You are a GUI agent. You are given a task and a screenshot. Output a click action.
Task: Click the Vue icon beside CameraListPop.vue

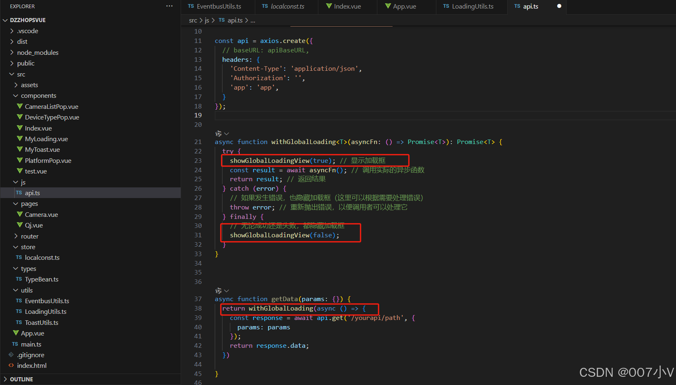20,106
